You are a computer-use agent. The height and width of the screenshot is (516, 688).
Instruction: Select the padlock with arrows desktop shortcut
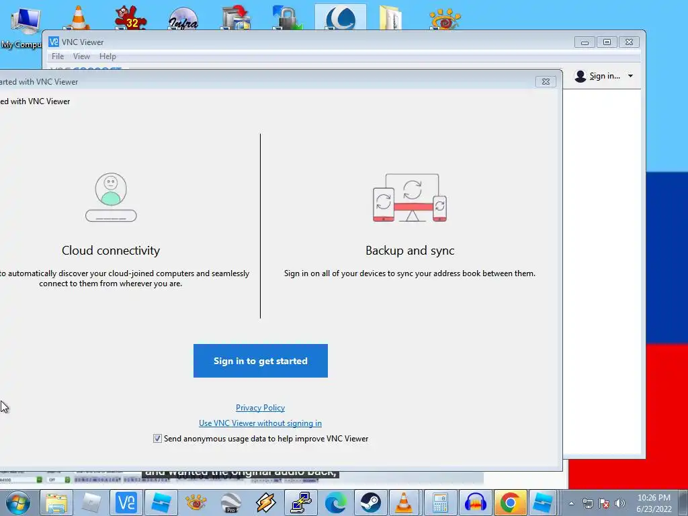[x=288, y=17]
